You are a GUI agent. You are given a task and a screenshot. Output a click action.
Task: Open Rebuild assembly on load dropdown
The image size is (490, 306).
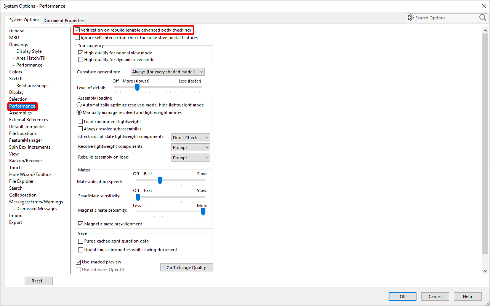(x=191, y=158)
